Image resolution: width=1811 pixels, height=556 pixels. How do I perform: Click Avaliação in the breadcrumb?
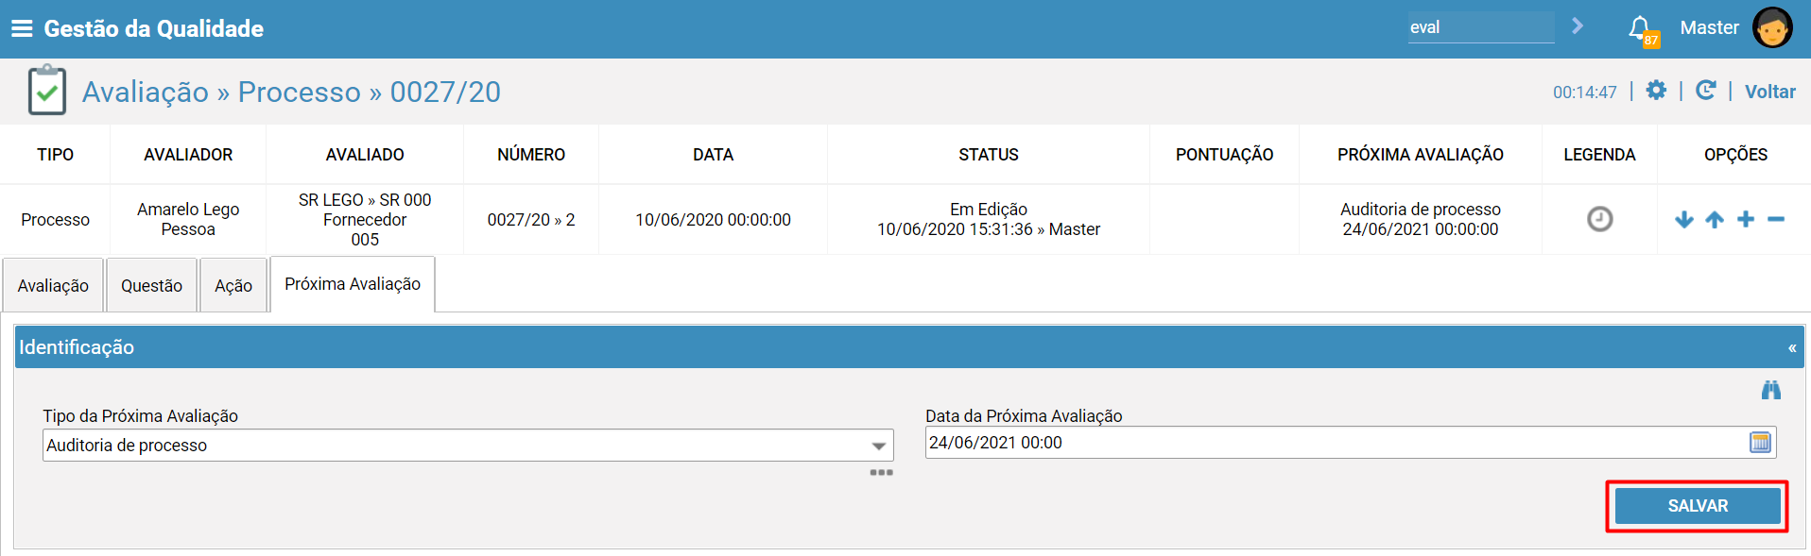click(146, 92)
